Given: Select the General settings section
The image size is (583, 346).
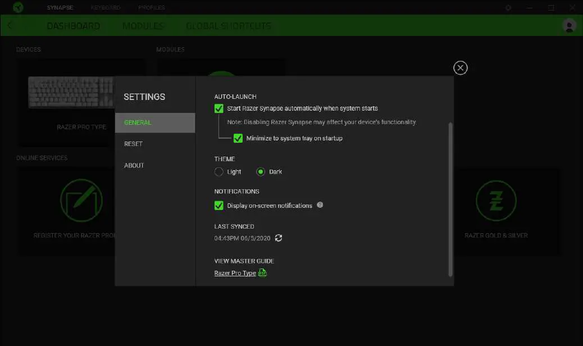Looking at the screenshot, I should (x=138, y=122).
